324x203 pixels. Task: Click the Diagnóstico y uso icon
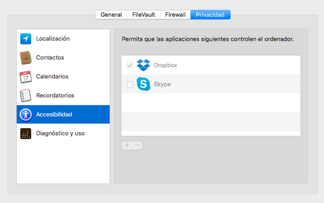[x=25, y=134]
